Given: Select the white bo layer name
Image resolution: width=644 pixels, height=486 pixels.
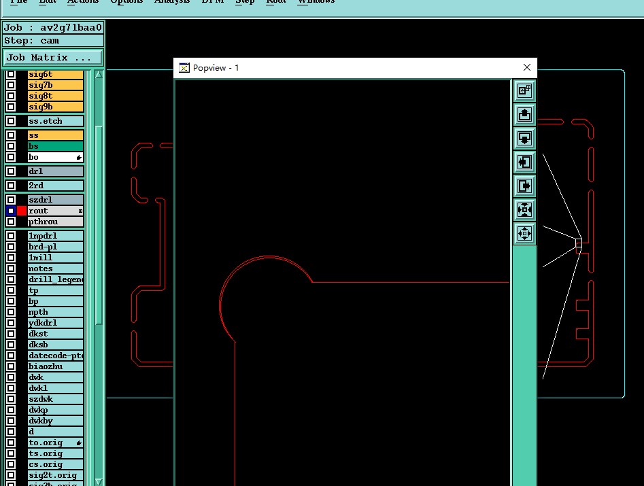Looking at the screenshot, I should click(56, 157).
